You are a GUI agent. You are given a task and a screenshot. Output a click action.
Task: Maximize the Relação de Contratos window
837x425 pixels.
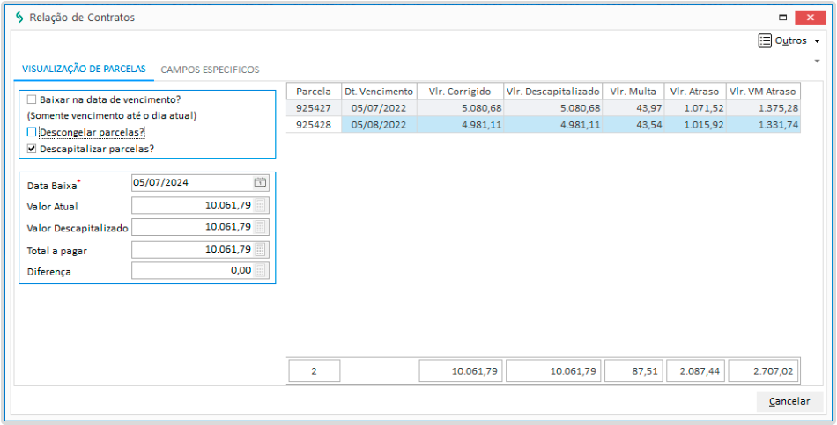[x=783, y=18]
